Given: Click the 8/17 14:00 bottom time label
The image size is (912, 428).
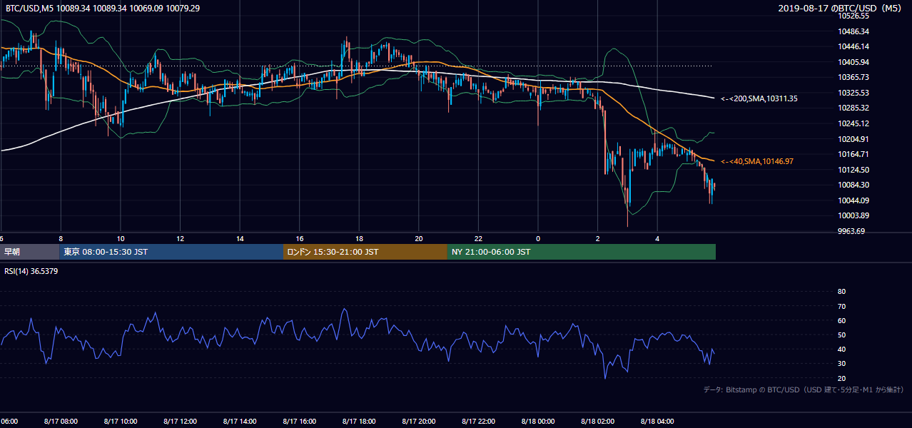Looking at the screenshot, I should coord(240,422).
